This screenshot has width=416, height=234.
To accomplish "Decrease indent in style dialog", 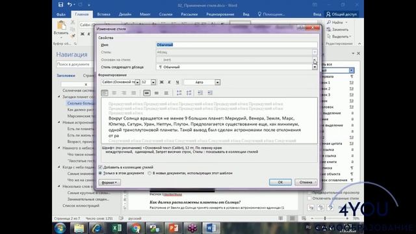I will click(x=200, y=93).
